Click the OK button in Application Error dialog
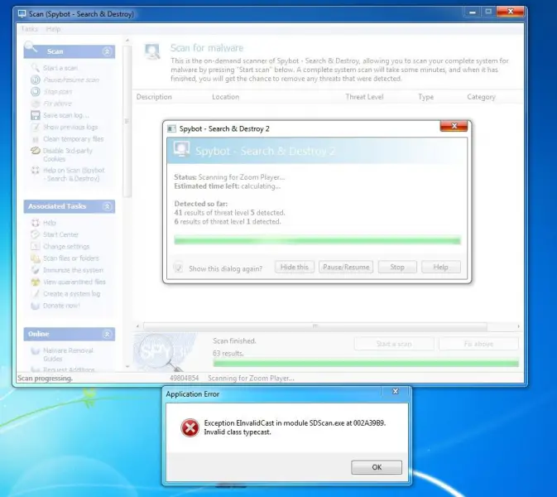The image size is (557, 497). [x=377, y=467]
